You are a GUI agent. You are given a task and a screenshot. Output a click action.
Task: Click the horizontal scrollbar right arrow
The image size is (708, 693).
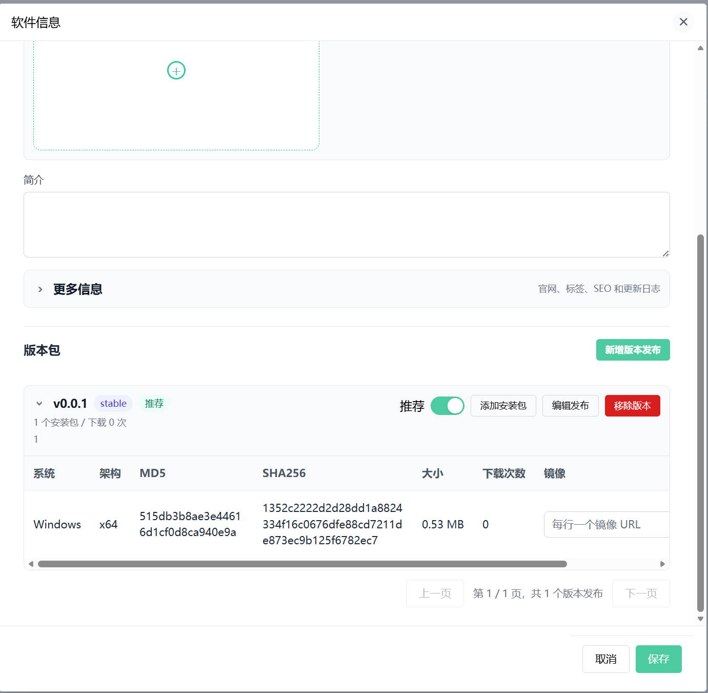[662, 564]
